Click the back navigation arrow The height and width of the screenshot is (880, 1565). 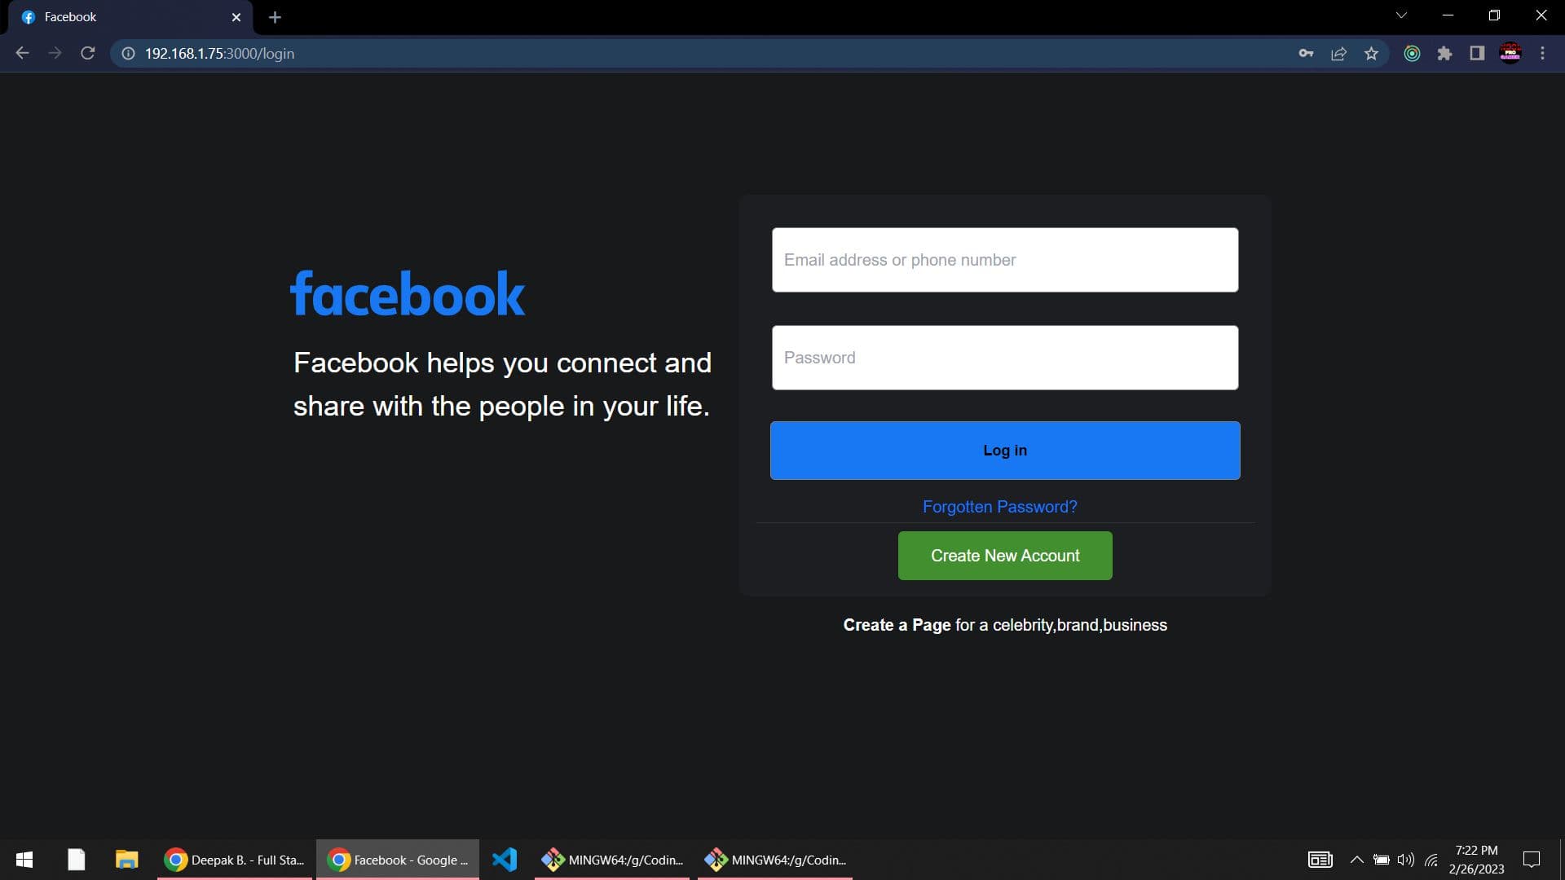coord(21,53)
